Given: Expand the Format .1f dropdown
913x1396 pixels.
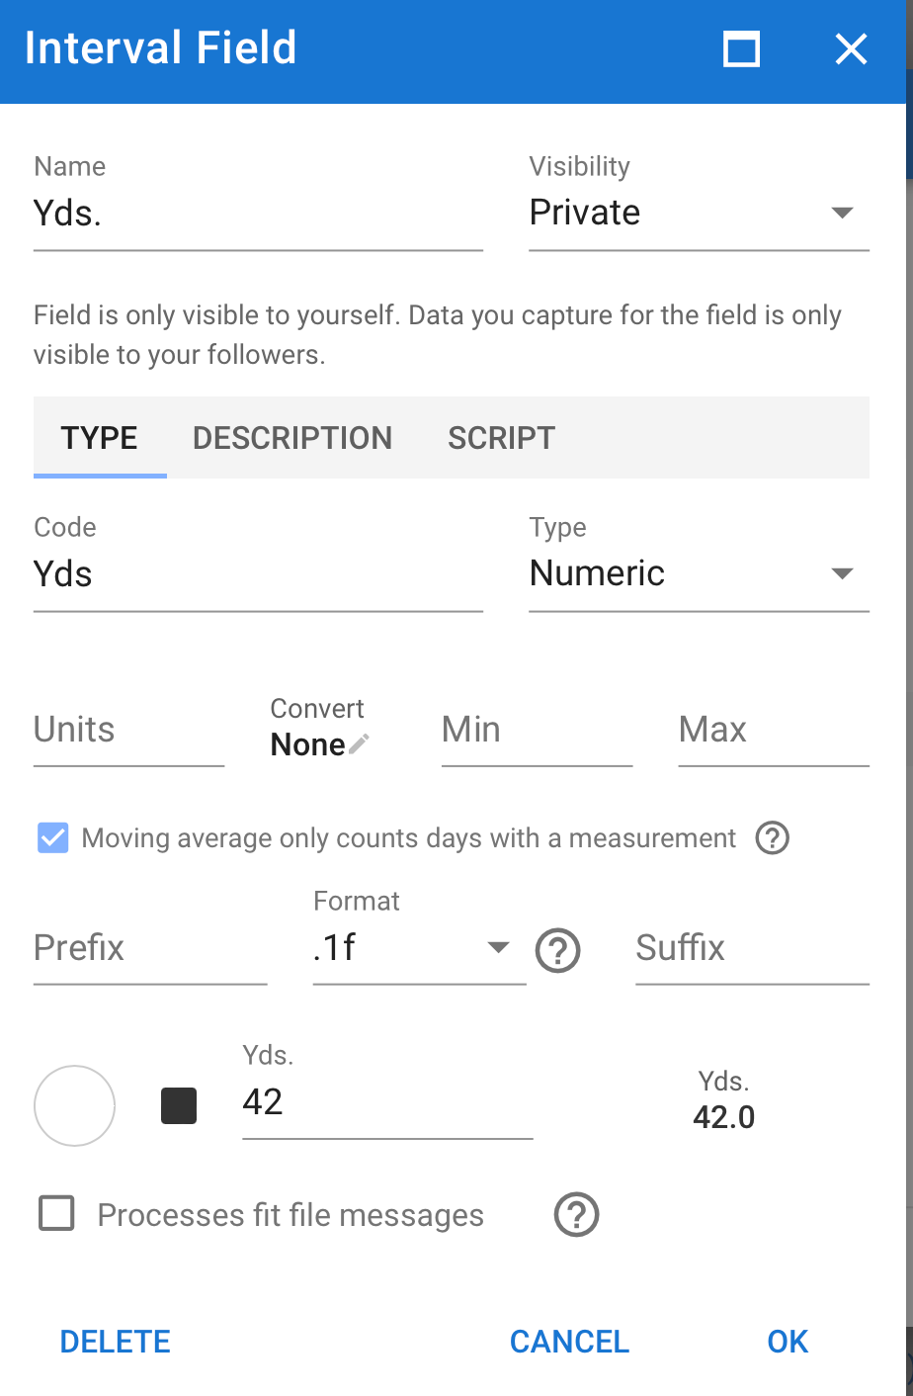Looking at the screenshot, I should point(420,948).
